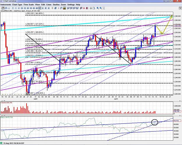Click the 1,366.507 (127.20%) Fibonacci label
Screen dimensions: 182x145
35,24
